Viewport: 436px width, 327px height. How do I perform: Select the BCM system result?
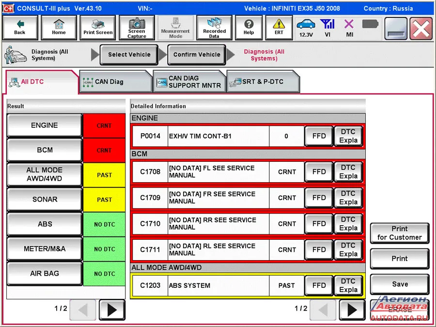(x=45, y=150)
